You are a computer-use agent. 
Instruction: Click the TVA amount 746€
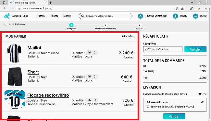pyautogui.click(x=204, y=71)
